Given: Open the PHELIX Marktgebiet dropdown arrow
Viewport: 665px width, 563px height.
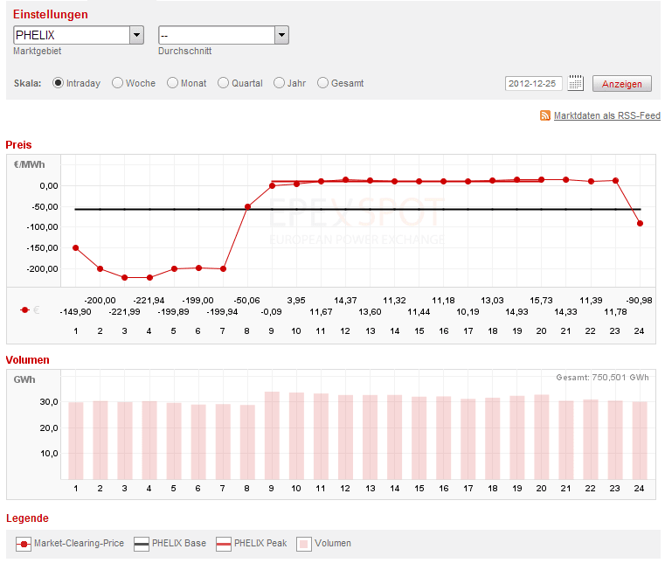Looking at the screenshot, I should (x=136, y=35).
